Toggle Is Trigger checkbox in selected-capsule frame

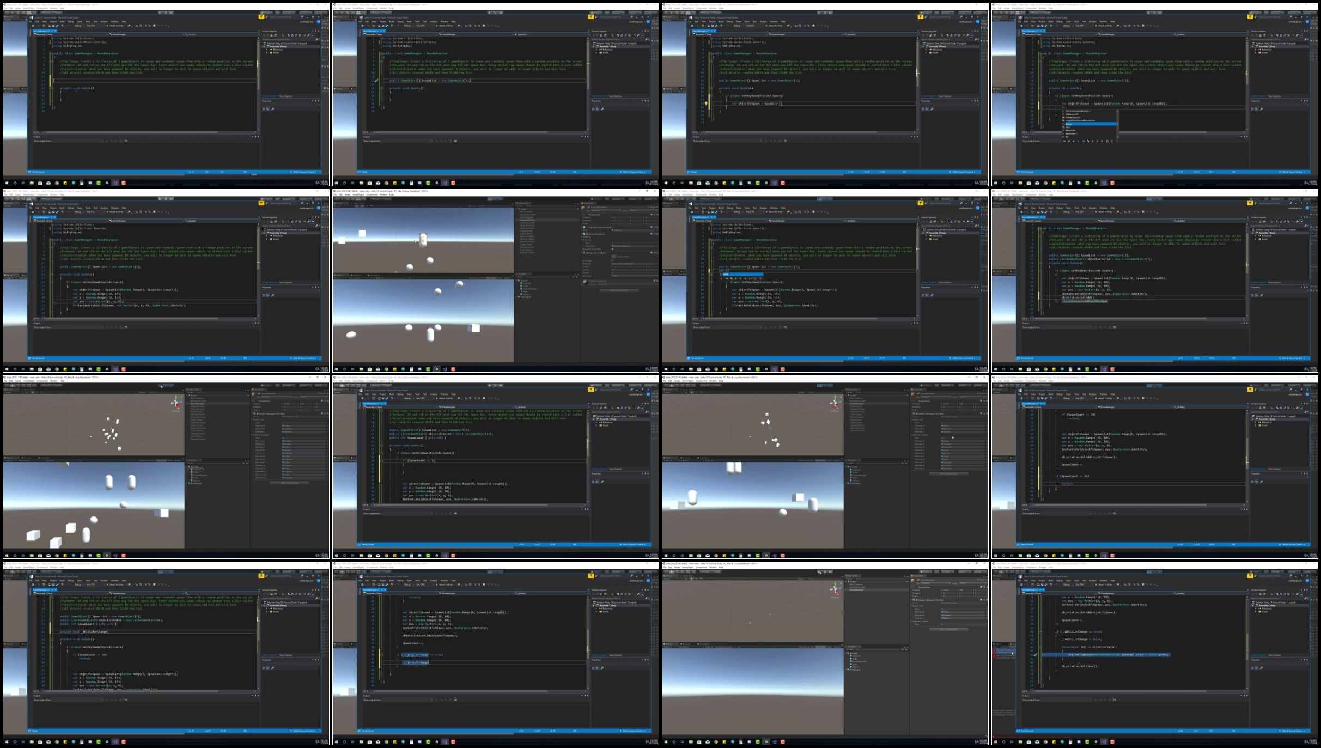pos(612,261)
